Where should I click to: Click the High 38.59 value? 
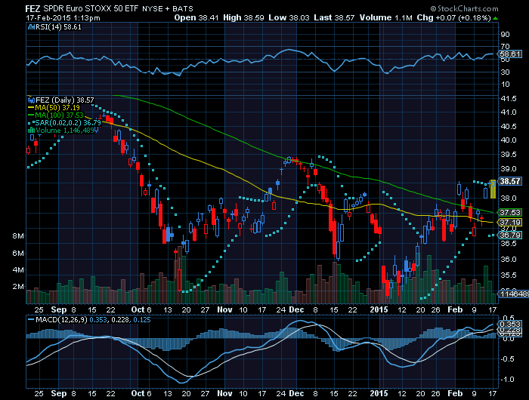pyautogui.click(x=243, y=18)
